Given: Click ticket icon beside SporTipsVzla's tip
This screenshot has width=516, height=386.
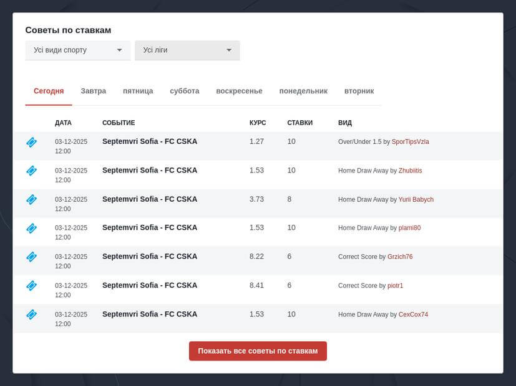Looking at the screenshot, I should coord(32,142).
